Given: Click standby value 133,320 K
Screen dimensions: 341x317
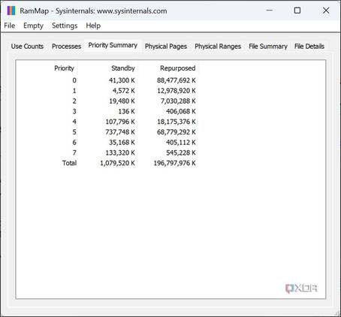Looking at the screenshot, I should (120, 152).
